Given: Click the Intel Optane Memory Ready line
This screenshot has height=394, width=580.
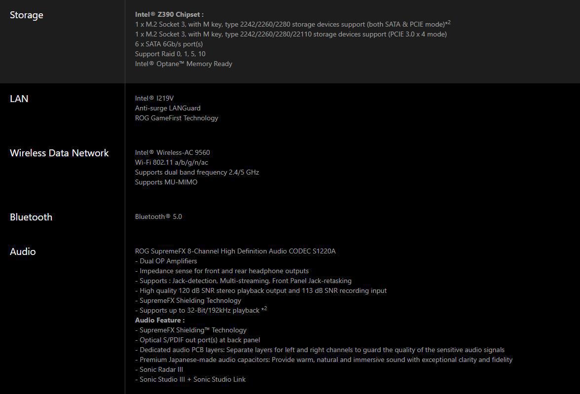Looking at the screenshot, I should click(x=183, y=64).
